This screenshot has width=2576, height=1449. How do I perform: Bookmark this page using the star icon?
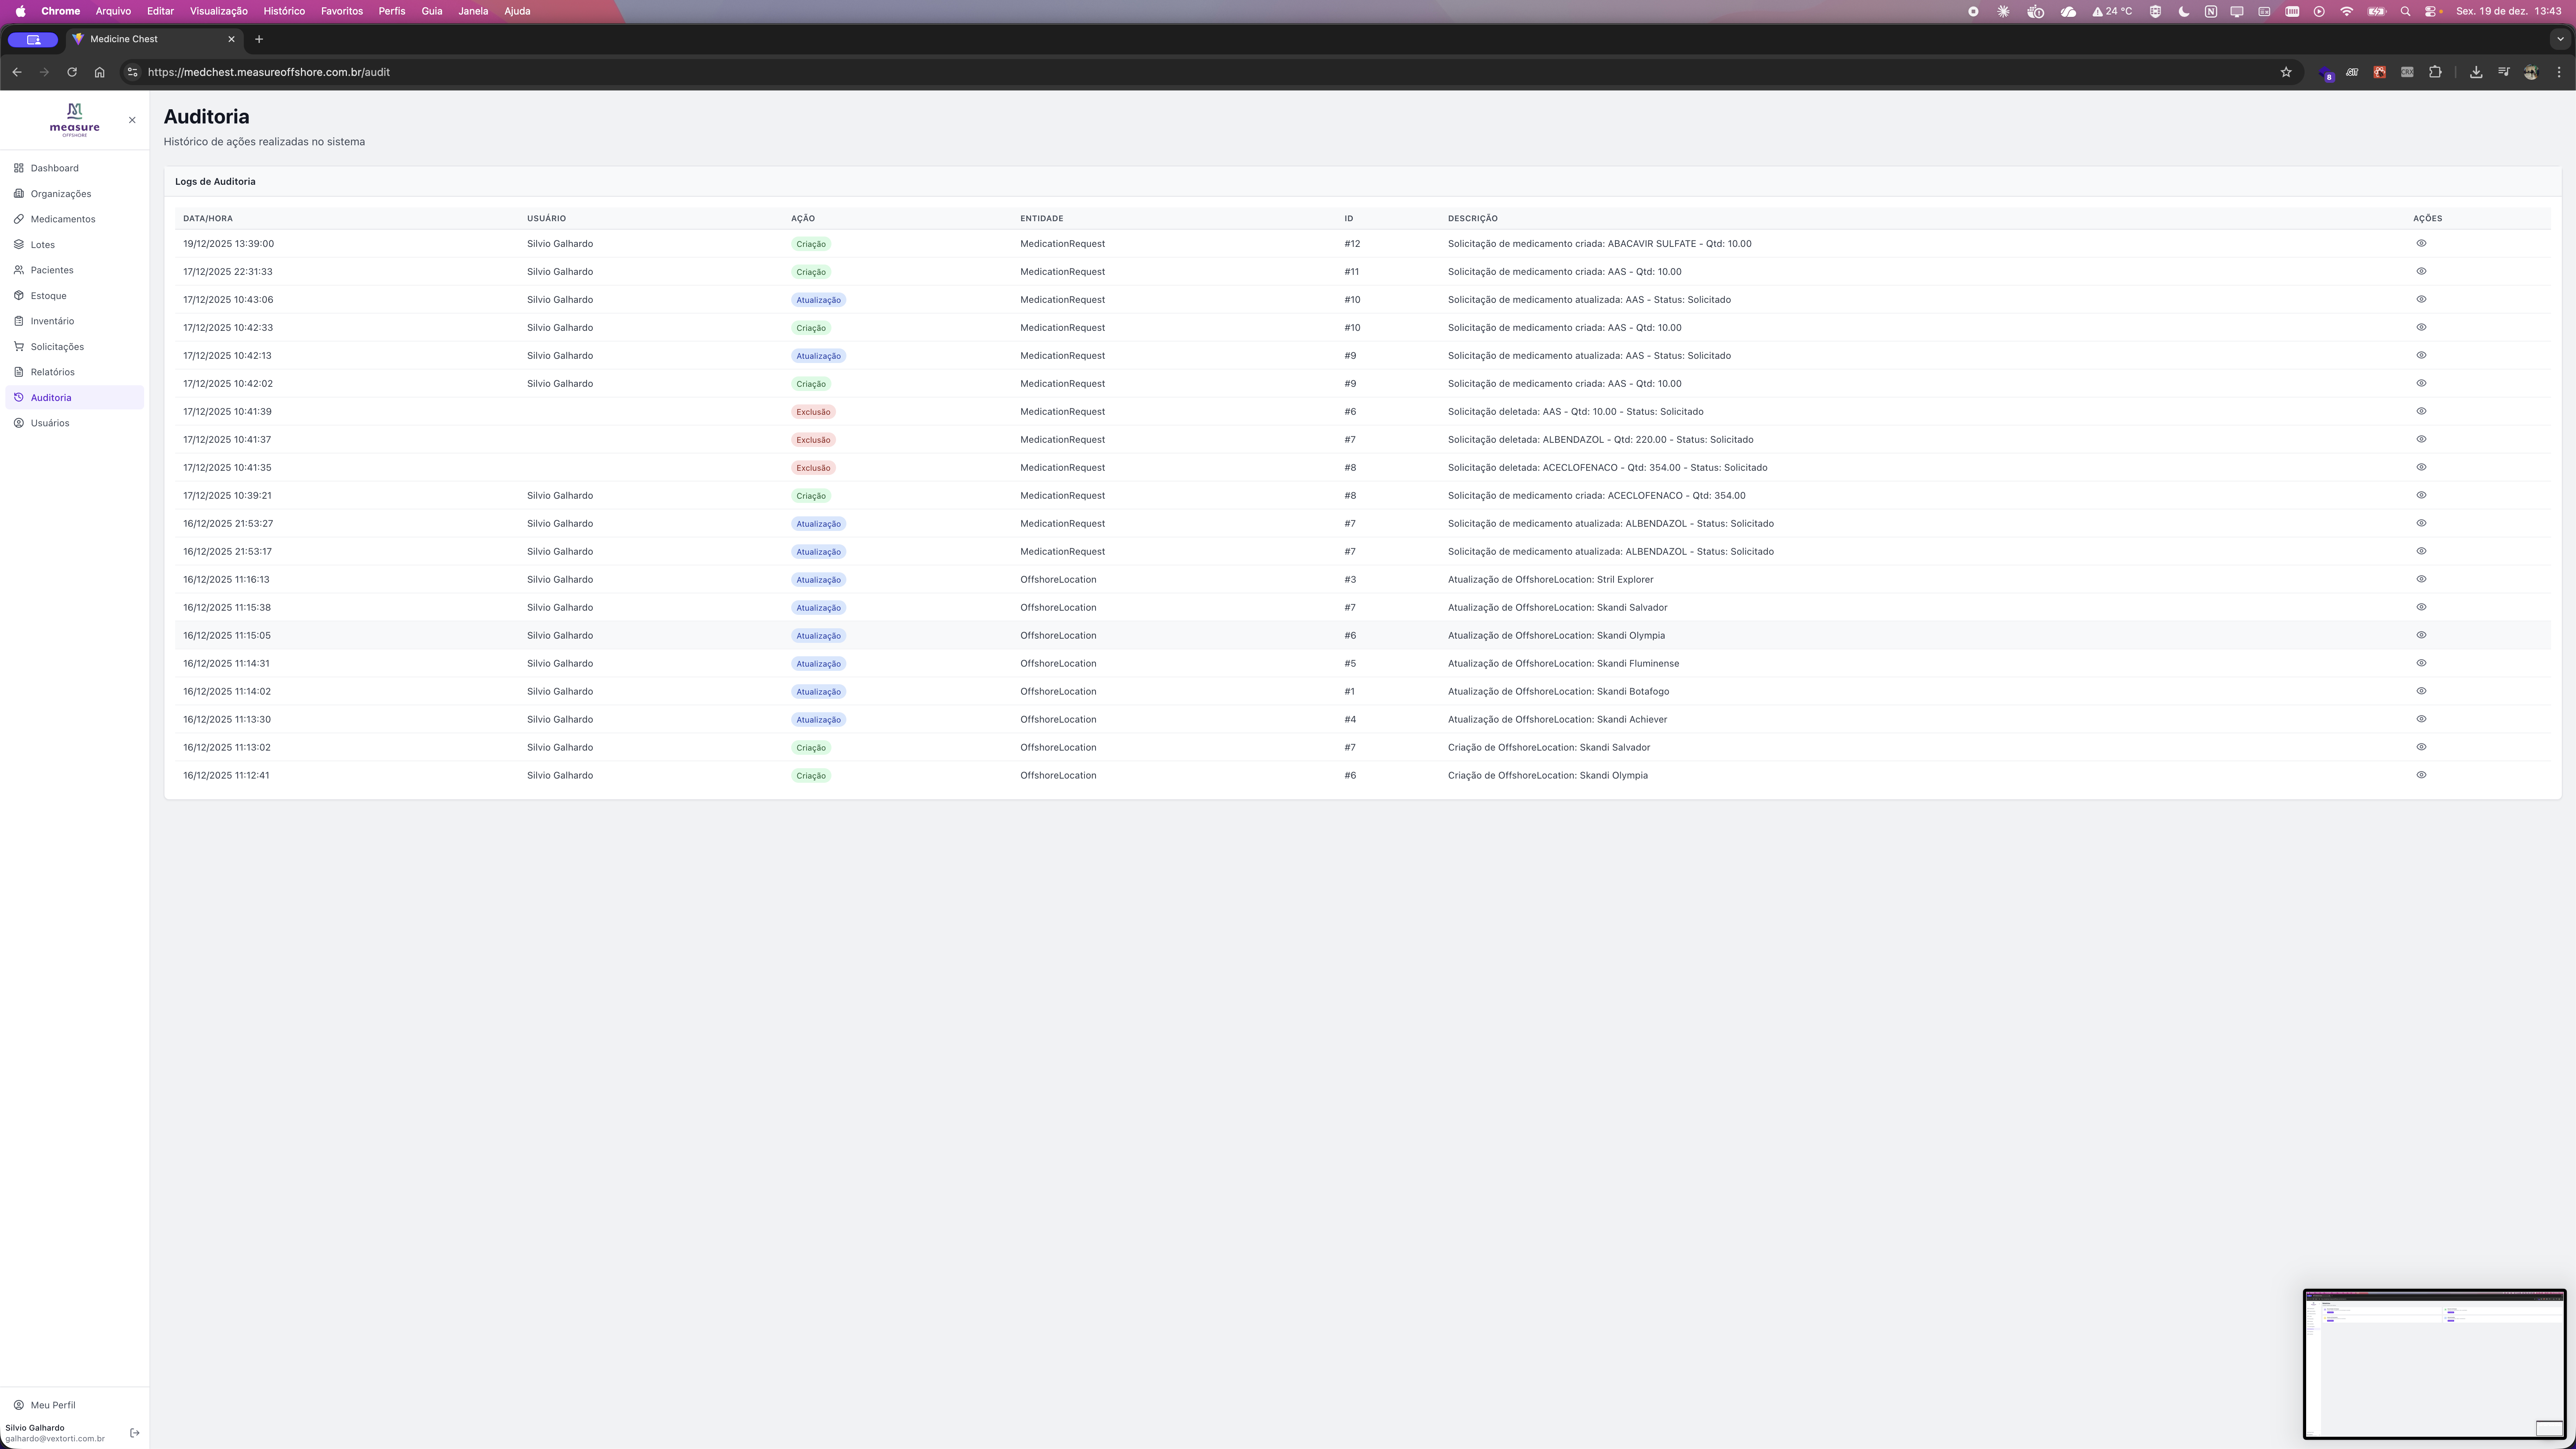[x=2285, y=72]
